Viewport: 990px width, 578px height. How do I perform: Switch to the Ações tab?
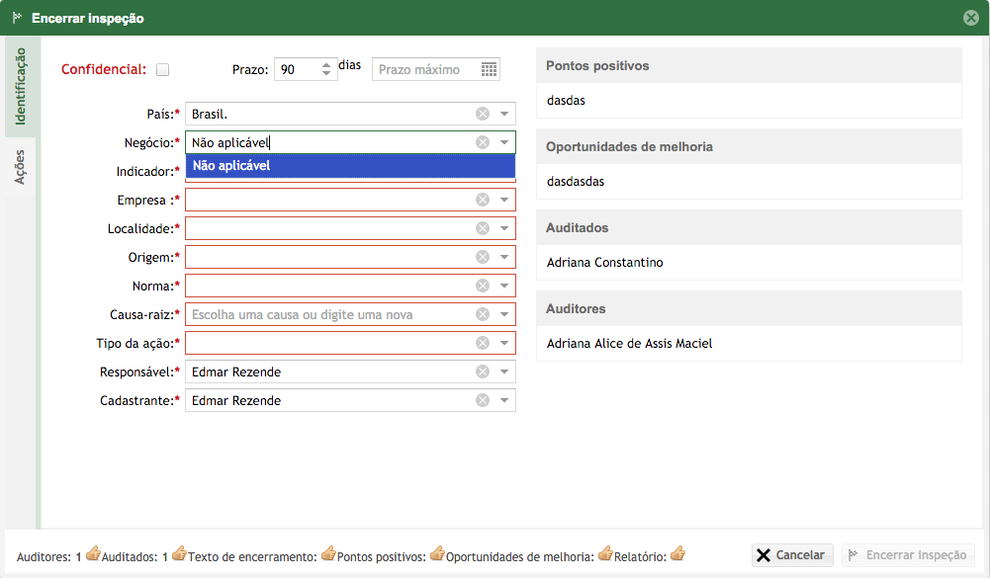(20, 167)
